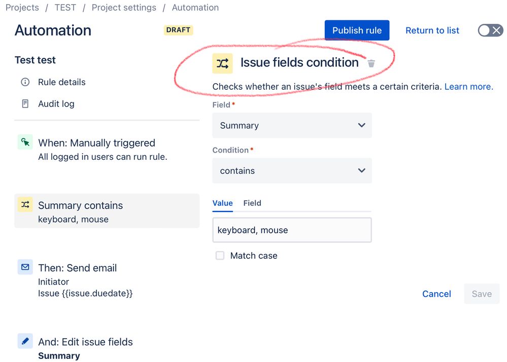507x362 pixels.
Task: Click the shuffle icon beside Issue fields condition
Action: pyautogui.click(x=222, y=63)
